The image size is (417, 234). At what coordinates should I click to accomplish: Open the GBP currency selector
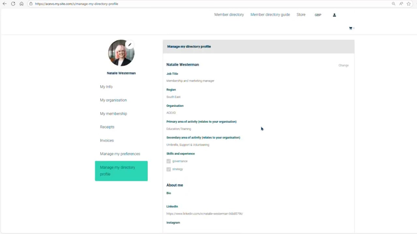click(318, 15)
